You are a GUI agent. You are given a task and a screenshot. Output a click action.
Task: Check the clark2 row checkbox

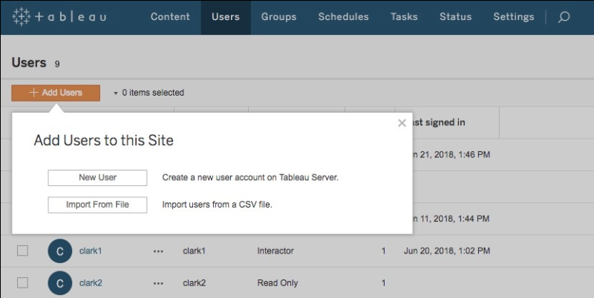(x=22, y=282)
